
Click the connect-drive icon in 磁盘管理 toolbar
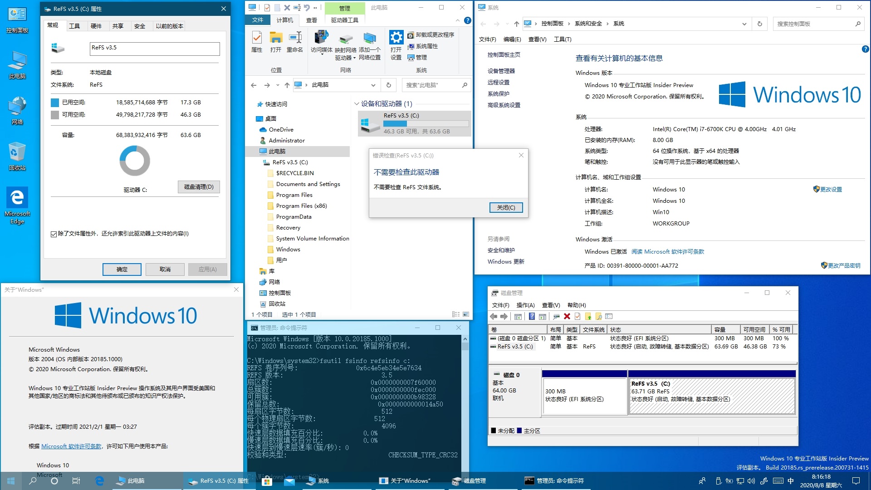556,316
